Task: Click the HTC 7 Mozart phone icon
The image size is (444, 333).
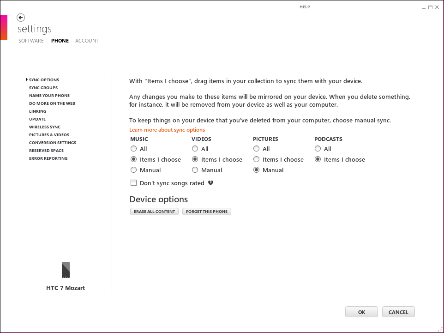Action: tap(66, 270)
